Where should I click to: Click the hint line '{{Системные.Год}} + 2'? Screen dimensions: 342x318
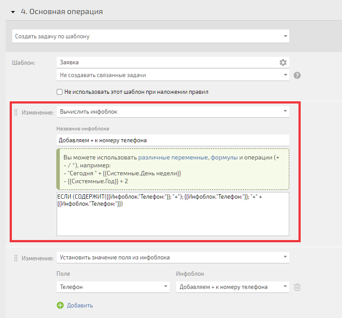click(x=96, y=181)
